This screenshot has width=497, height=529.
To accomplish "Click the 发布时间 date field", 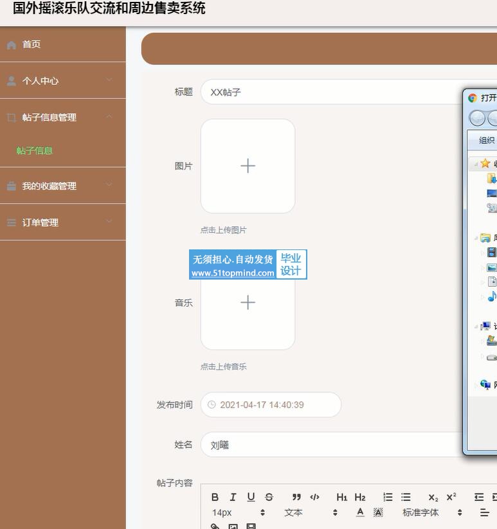I will pos(271,404).
